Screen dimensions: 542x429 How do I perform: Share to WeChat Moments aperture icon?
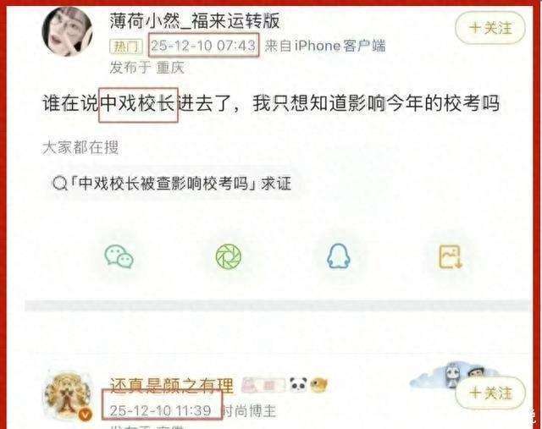pyautogui.click(x=229, y=256)
